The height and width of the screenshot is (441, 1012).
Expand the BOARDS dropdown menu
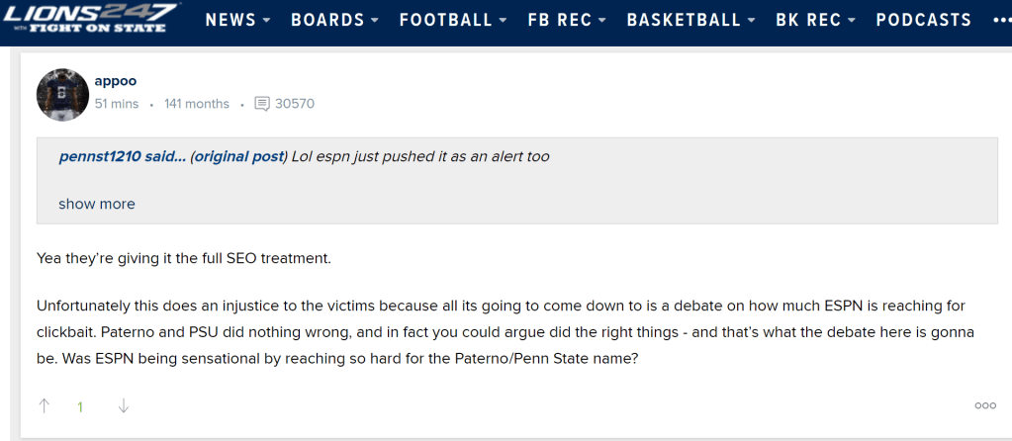click(334, 20)
